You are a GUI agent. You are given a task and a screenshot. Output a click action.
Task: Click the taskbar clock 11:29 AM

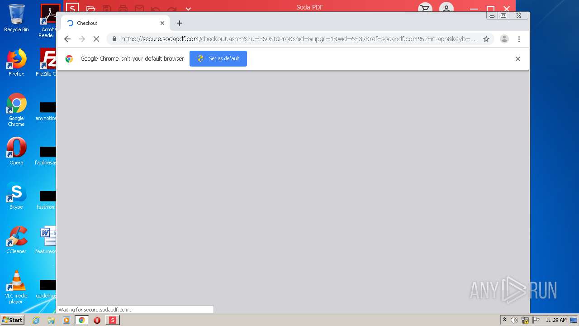556,320
